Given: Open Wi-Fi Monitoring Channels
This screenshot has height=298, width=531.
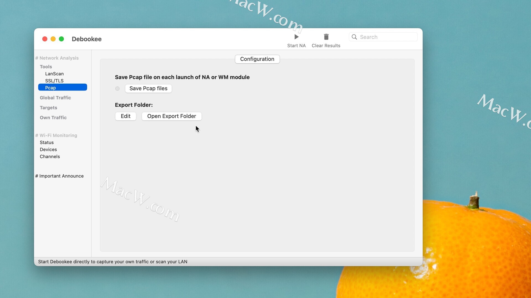Looking at the screenshot, I should click(x=50, y=156).
